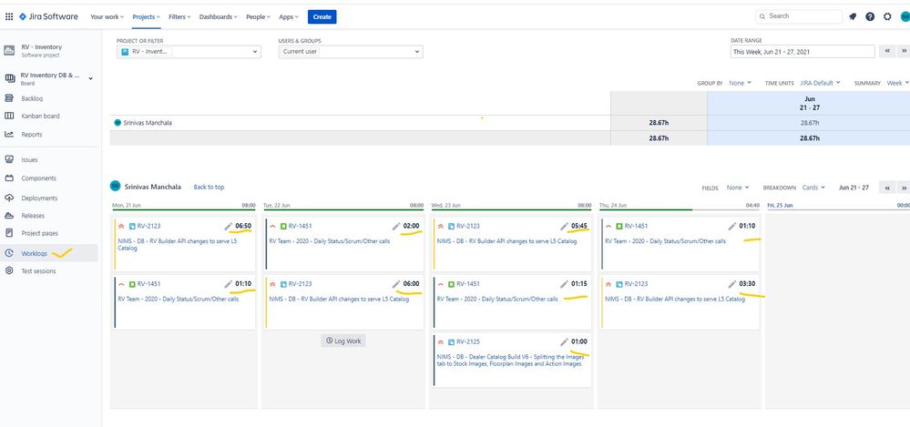
Task: Open the People menu
Action: click(259, 16)
